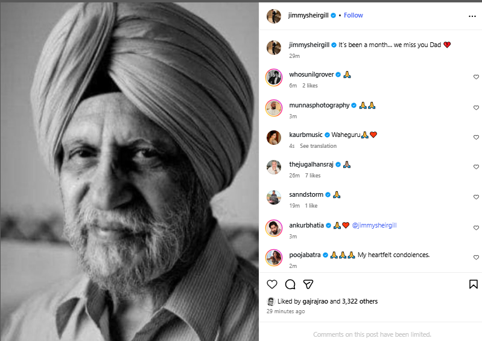The image size is (482, 341).
Task: Open ankurbhatia's username link
Action: [306, 225]
